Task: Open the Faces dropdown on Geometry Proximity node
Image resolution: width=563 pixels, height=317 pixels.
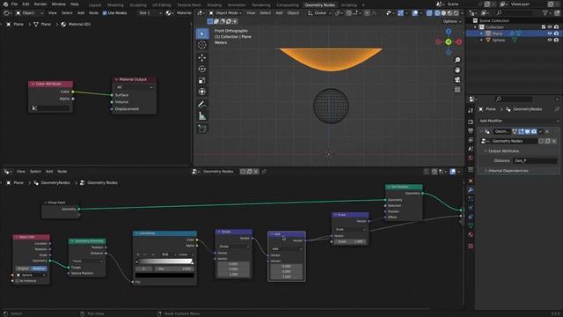Action: (x=87, y=261)
